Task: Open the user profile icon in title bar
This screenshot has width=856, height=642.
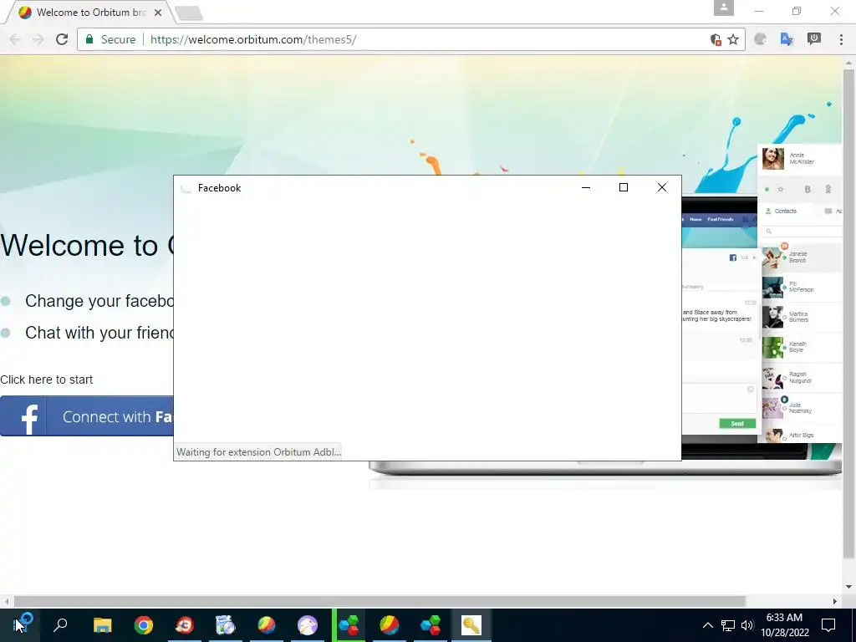Action: [723, 8]
